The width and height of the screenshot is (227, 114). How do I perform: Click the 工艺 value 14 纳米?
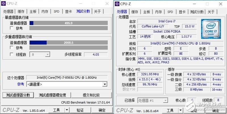(145, 36)
